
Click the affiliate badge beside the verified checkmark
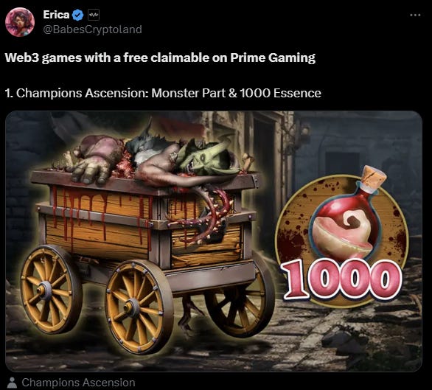[x=94, y=15]
